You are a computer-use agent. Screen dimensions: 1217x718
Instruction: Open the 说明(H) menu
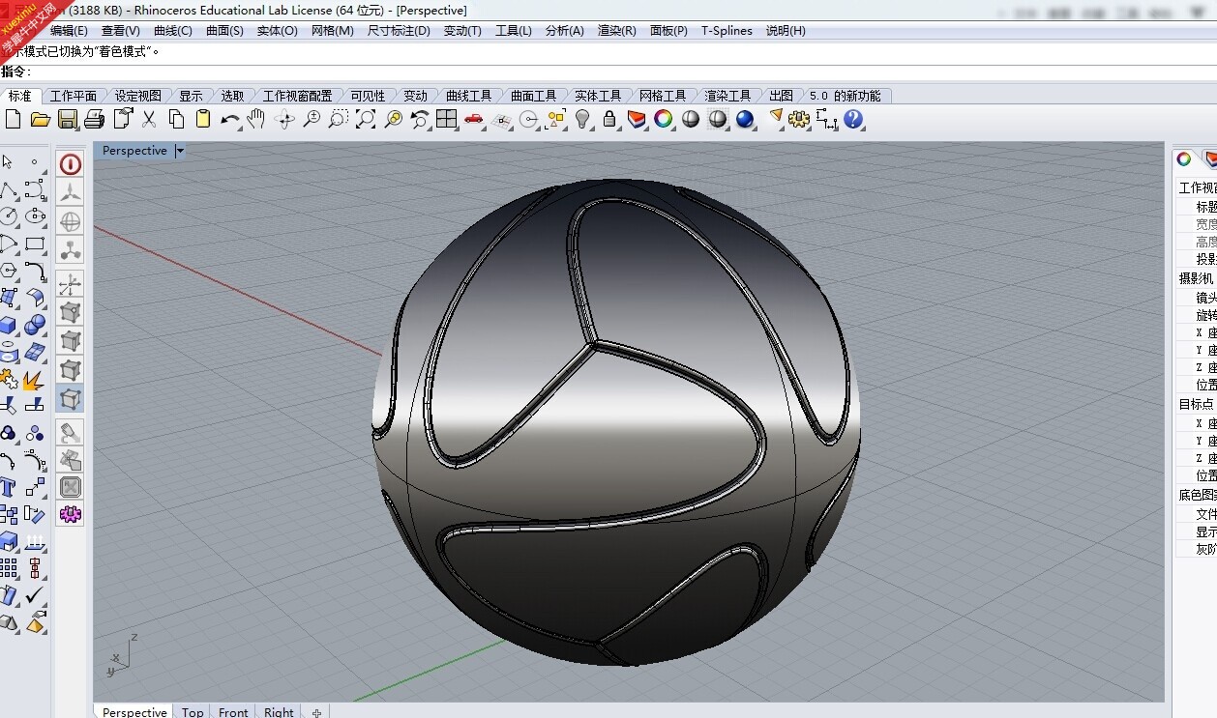pos(786,30)
